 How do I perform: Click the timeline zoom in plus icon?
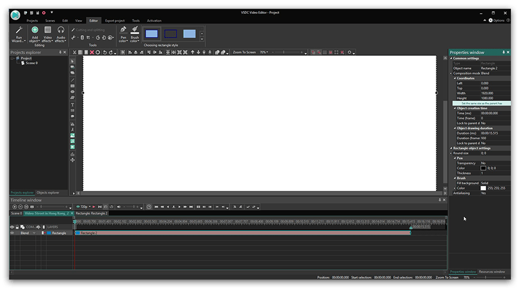click(14, 207)
